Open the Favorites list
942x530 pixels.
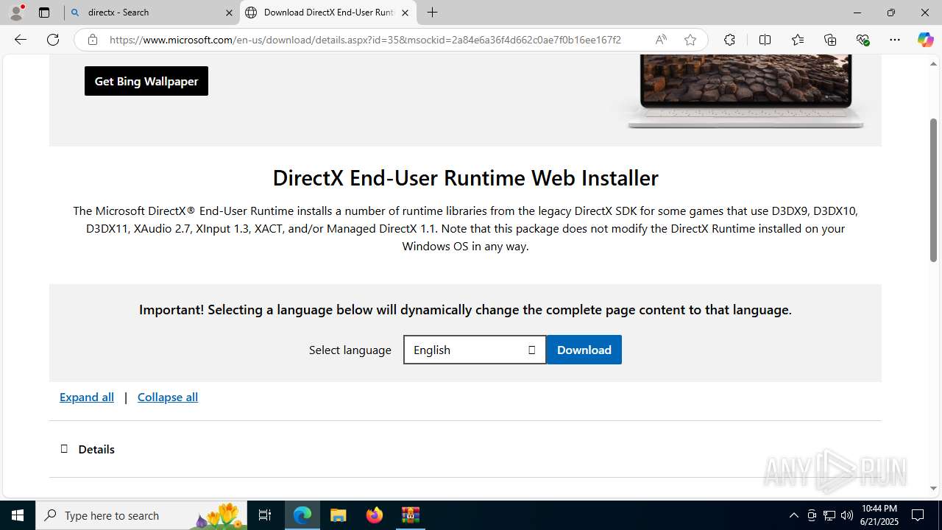[798, 40]
